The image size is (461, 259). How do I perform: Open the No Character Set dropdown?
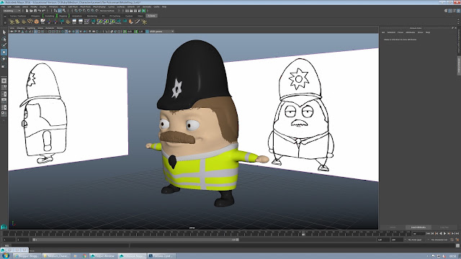pos(439,240)
